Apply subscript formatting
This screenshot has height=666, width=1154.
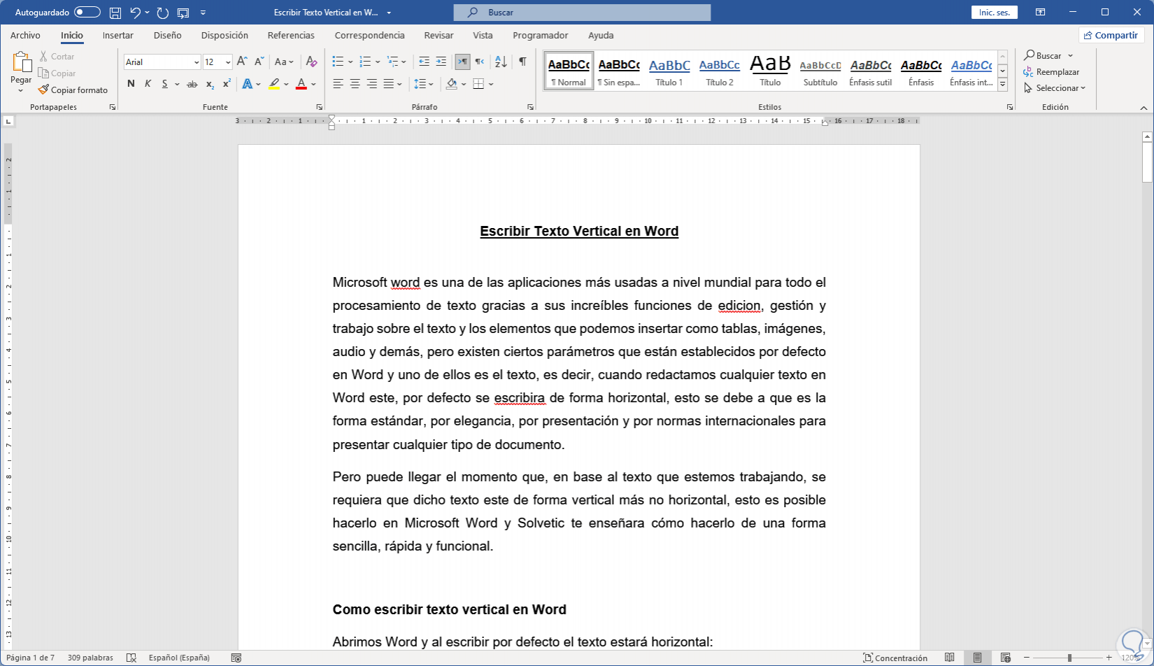[210, 84]
